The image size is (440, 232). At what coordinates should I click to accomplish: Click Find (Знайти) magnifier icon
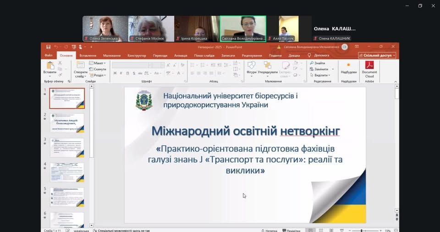pyautogui.click(x=312, y=63)
